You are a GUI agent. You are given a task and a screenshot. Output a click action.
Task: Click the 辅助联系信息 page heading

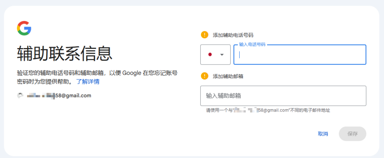coord(64,54)
